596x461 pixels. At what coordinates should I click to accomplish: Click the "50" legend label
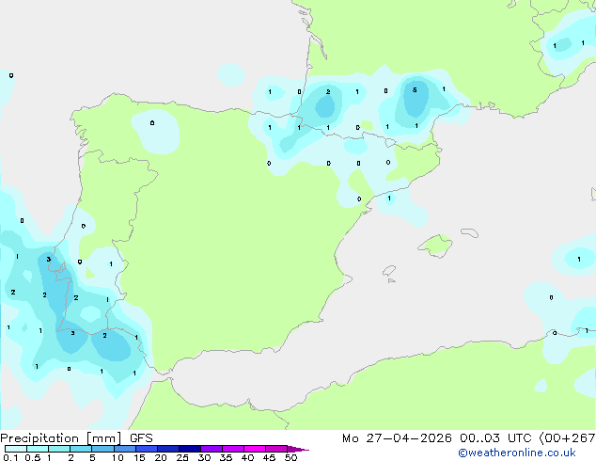[x=290, y=457]
